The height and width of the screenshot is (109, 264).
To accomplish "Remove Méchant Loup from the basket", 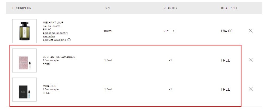I will pyautogui.click(x=251, y=31).
